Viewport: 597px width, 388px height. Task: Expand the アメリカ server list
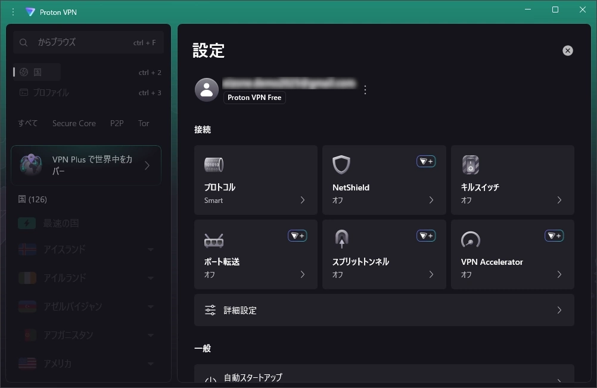click(151, 364)
